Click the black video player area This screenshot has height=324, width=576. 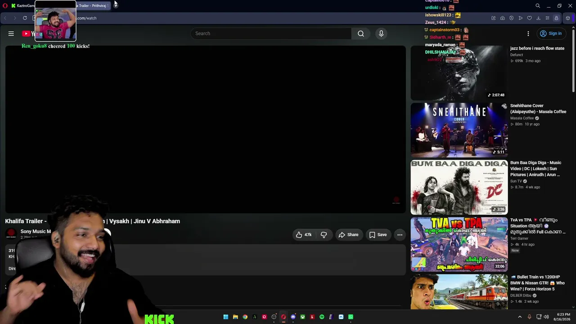206,129
